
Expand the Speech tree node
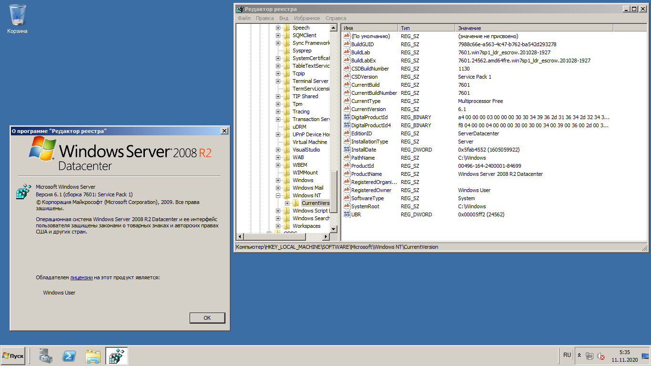pyautogui.click(x=278, y=28)
